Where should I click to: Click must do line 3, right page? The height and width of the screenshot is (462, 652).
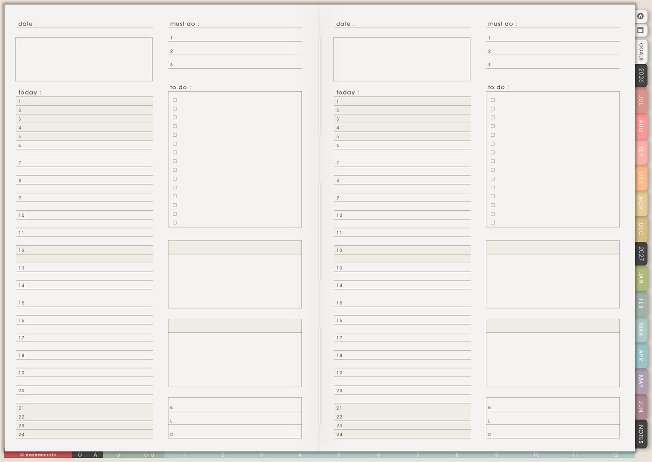553,64
